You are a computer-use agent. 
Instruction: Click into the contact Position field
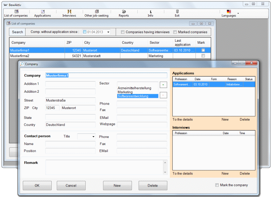pyautogui.click(x=70, y=151)
